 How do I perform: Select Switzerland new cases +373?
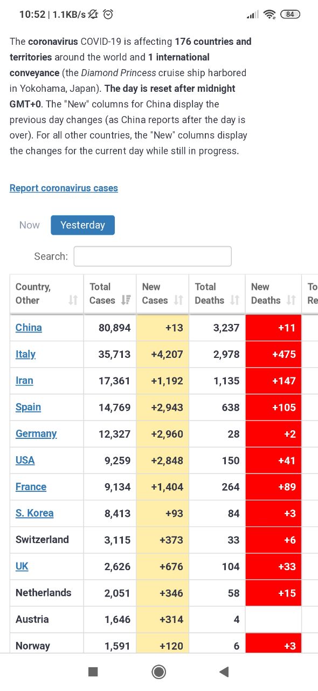click(171, 539)
